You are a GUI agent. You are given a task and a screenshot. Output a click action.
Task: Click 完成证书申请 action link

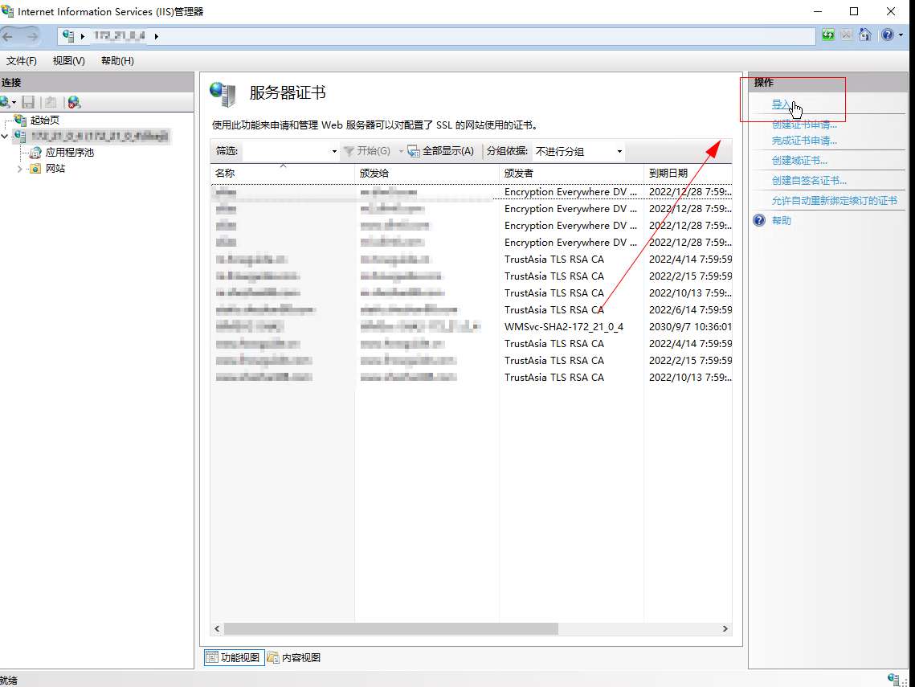click(804, 141)
